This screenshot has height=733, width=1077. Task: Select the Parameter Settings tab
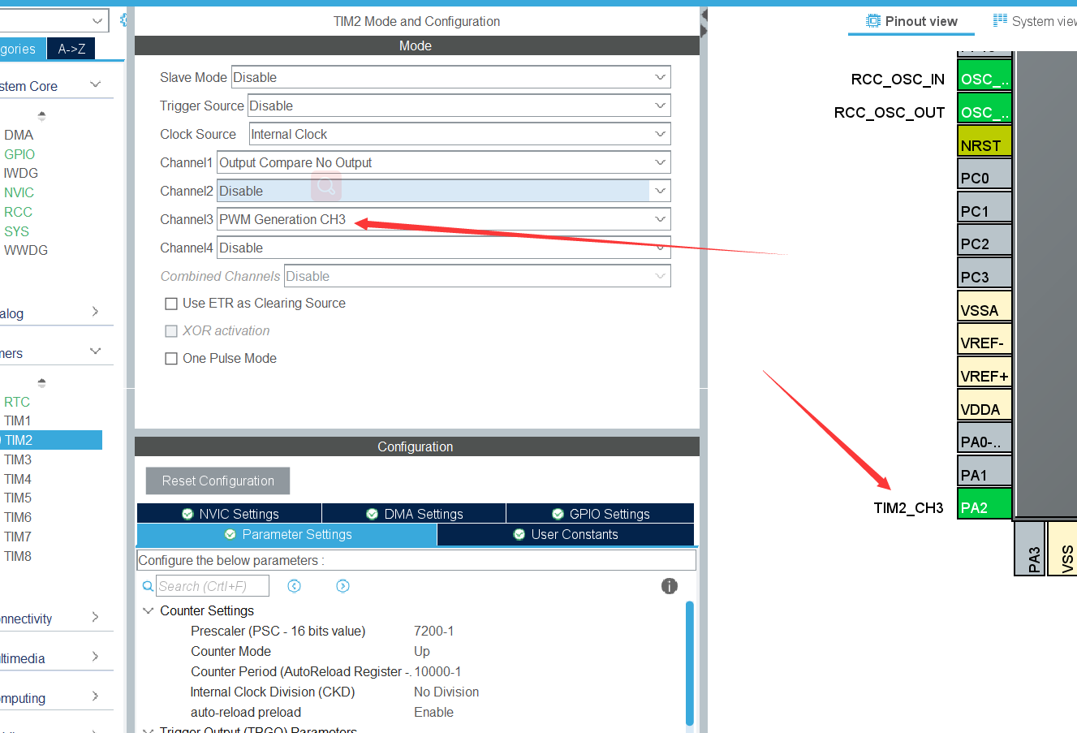[287, 534]
